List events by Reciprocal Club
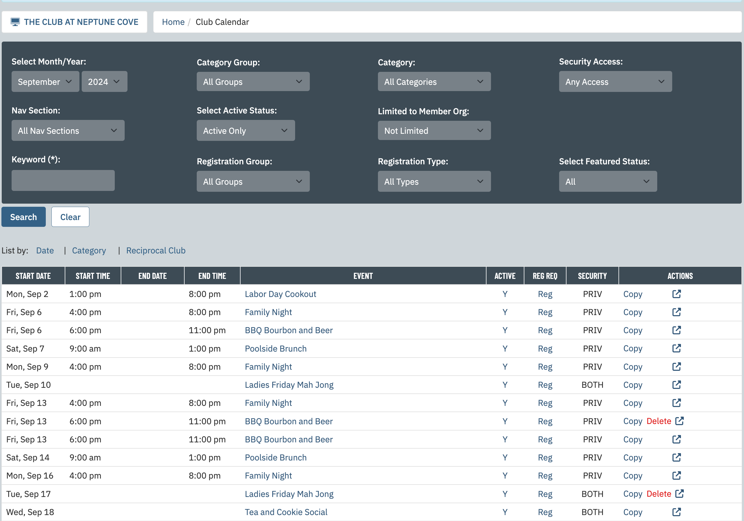The image size is (744, 521). point(156,250)
